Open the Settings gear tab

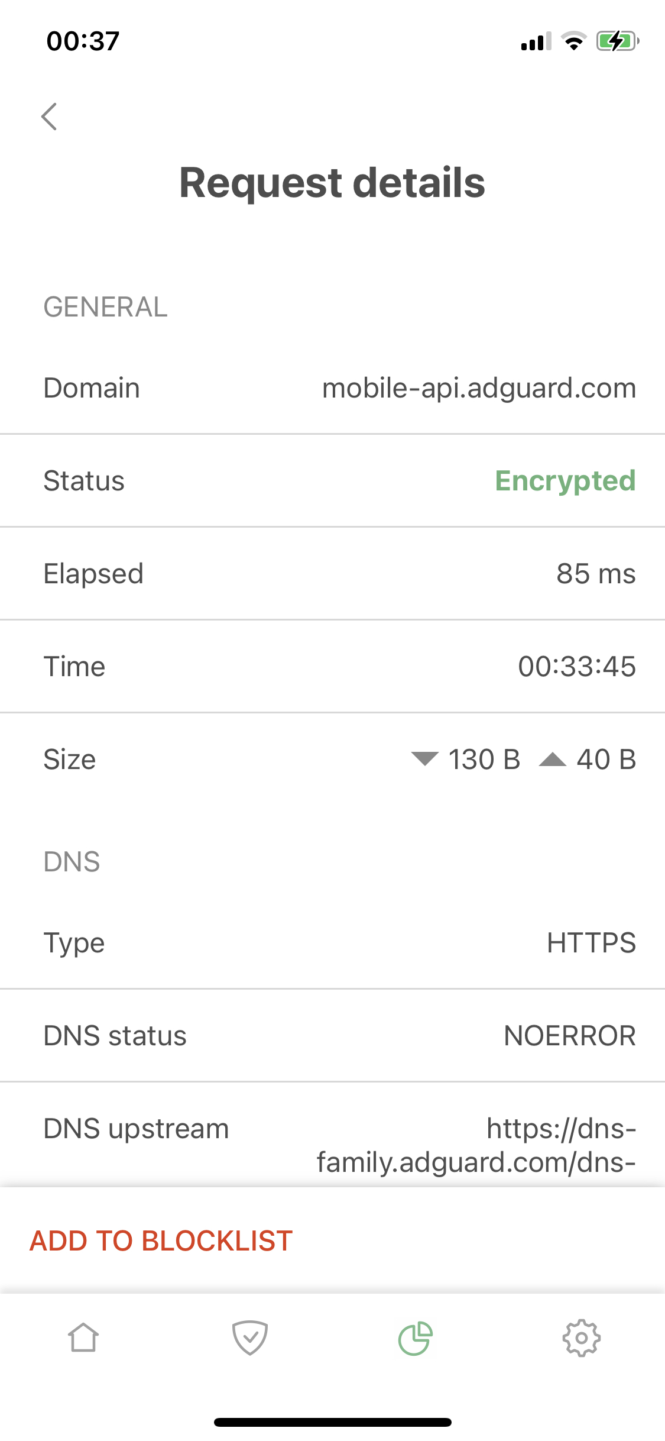pyautogui.click(x=582, y=1337)
